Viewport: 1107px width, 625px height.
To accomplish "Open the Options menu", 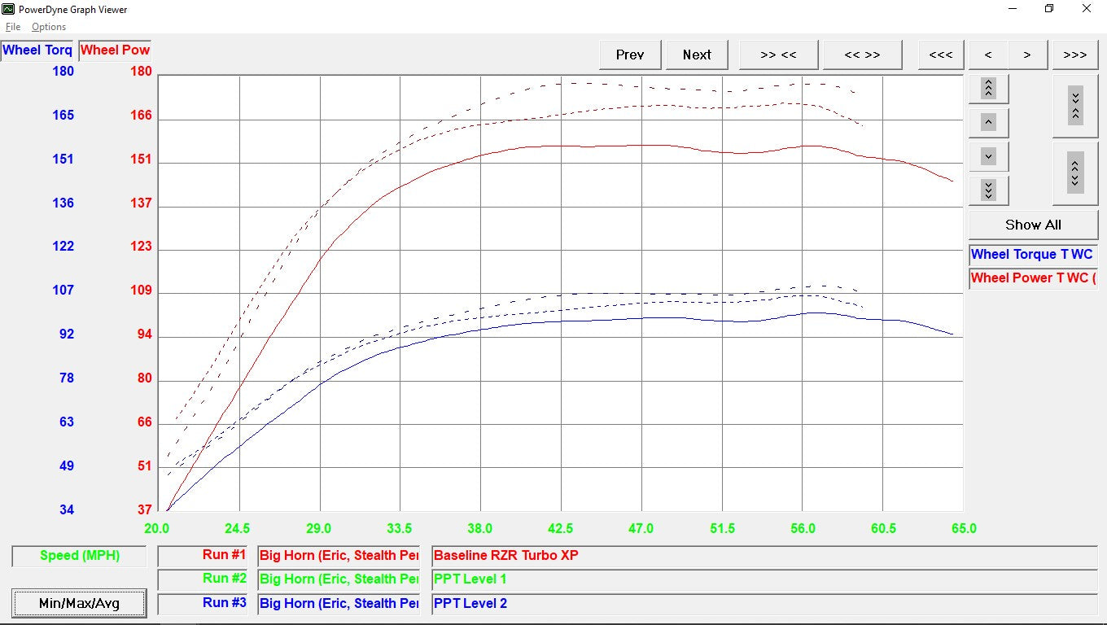I will coord(49,27).
